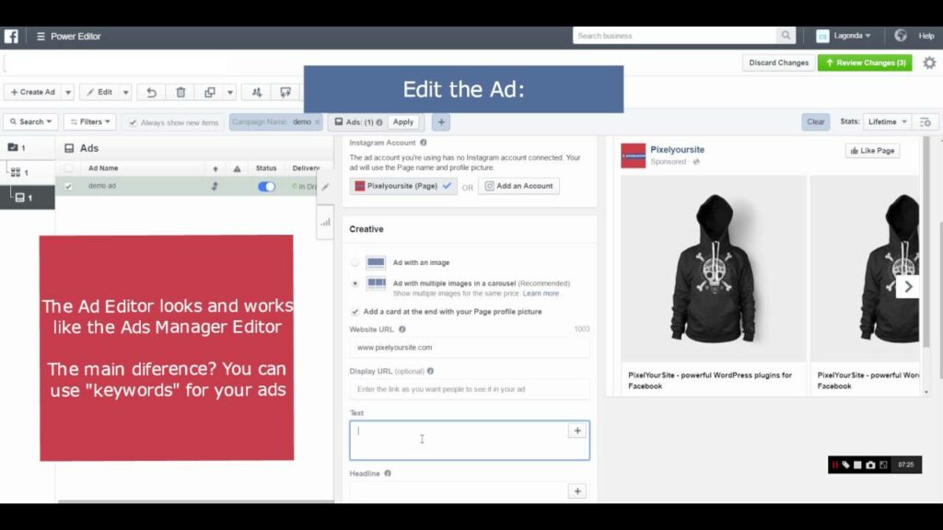Viewport: 943px width, 530px height.
Task: Open the duplicate options dropdown arrow
Action: pyautogui.click(x=229, y=92)
